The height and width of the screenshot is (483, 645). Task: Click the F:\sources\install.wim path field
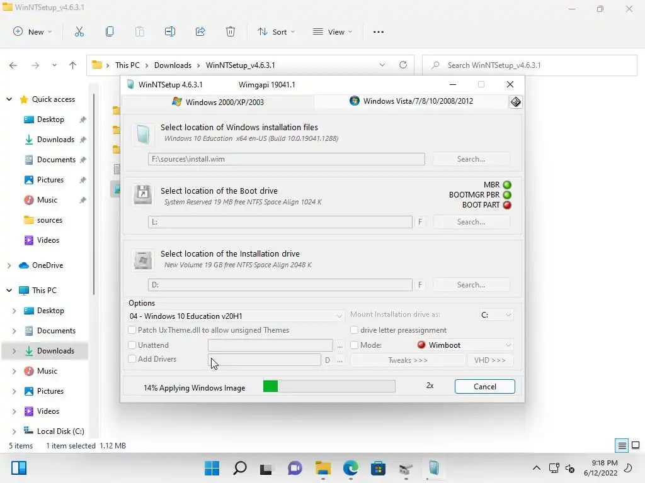pyautogui.click(x=287, y=159)
